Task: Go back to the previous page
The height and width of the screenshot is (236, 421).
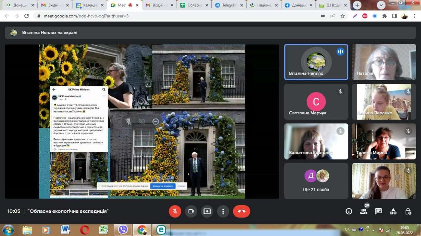Action: click(7, 16)
